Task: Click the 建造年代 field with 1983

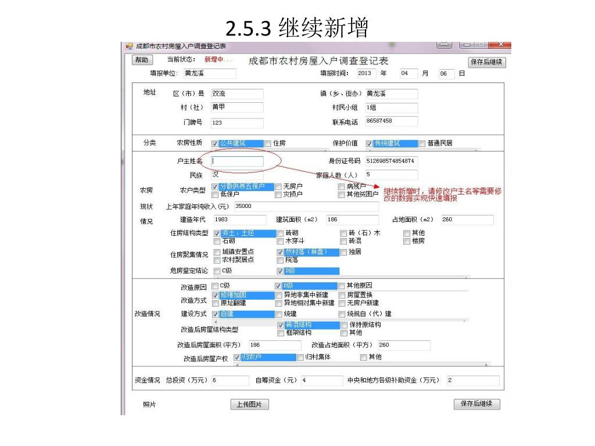Action: point(240,220)
